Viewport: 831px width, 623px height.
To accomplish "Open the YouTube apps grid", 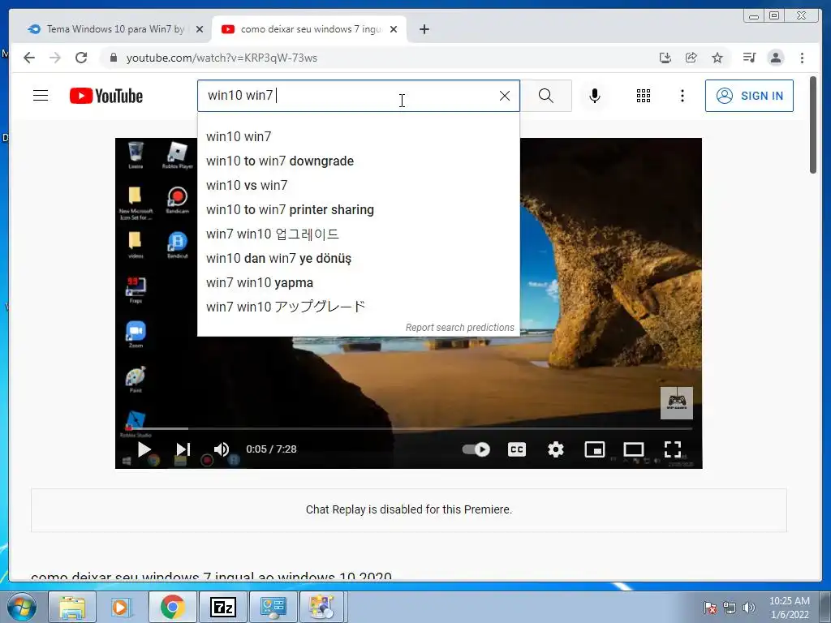I will click(x=644, y=96).
